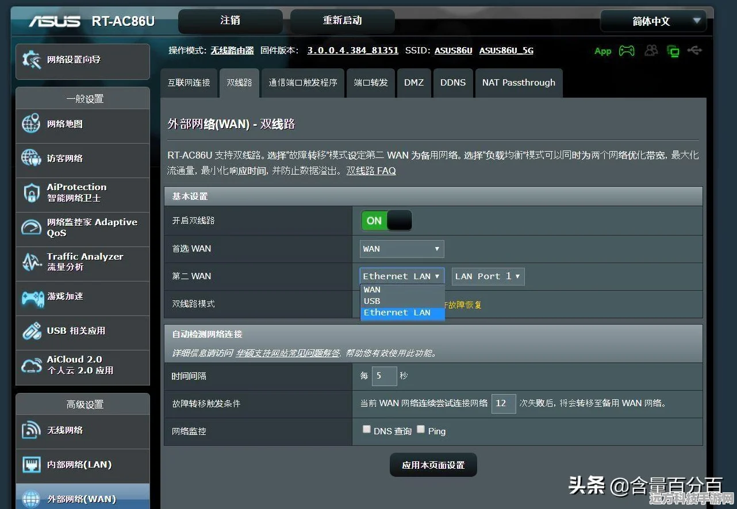
Task: Select Ethernet LAN option in dropdown list
Action: [x=402, y=313]
